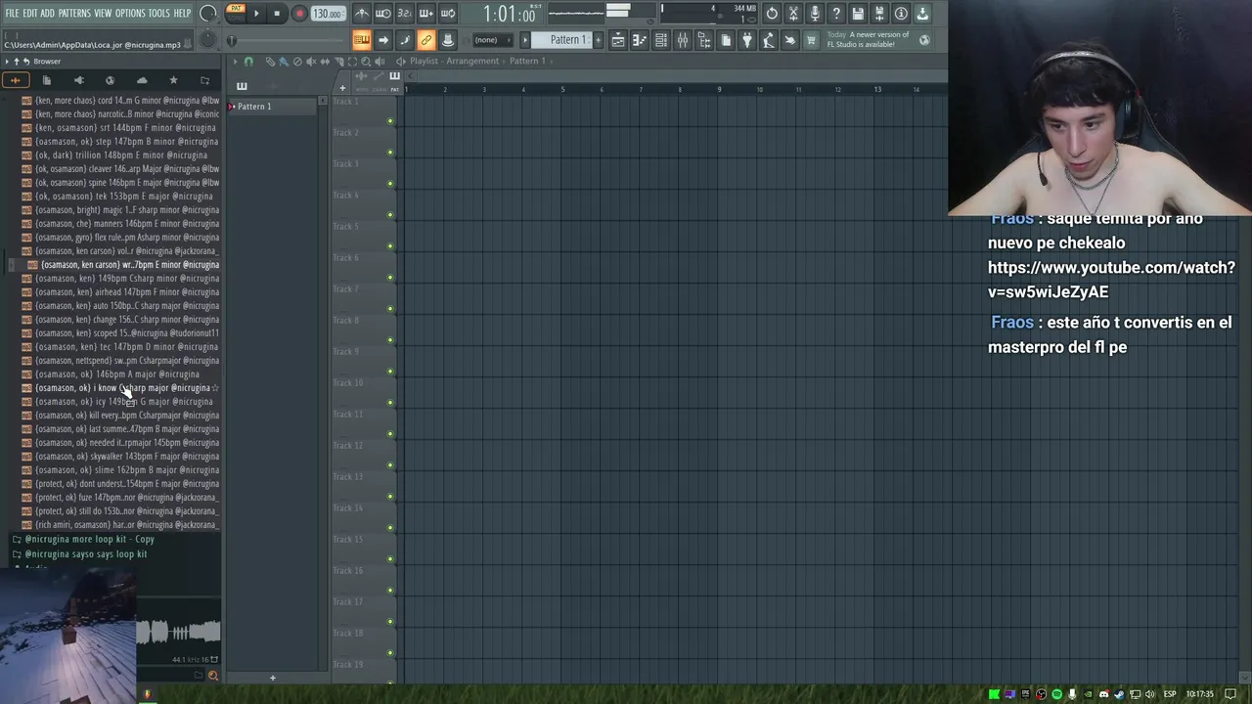Click the playlist magnet snap icon
The width and height of the screenshot is (1252, 704).
[248, 62]
